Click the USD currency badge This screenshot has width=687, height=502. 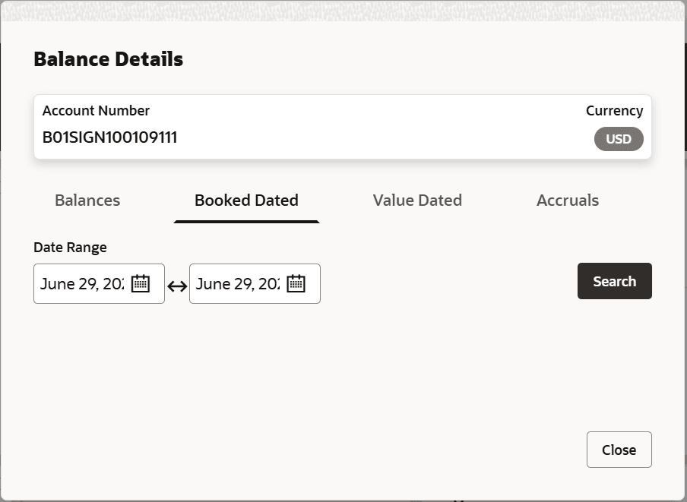(x=618, y=140)
